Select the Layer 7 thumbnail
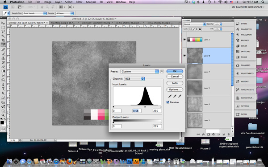This screenshot has height=167, width=268. coord(195,72)
